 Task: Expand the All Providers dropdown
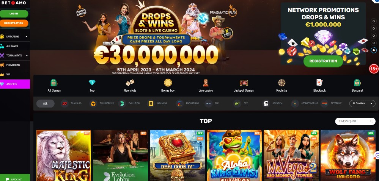click(x=362, y=103)
